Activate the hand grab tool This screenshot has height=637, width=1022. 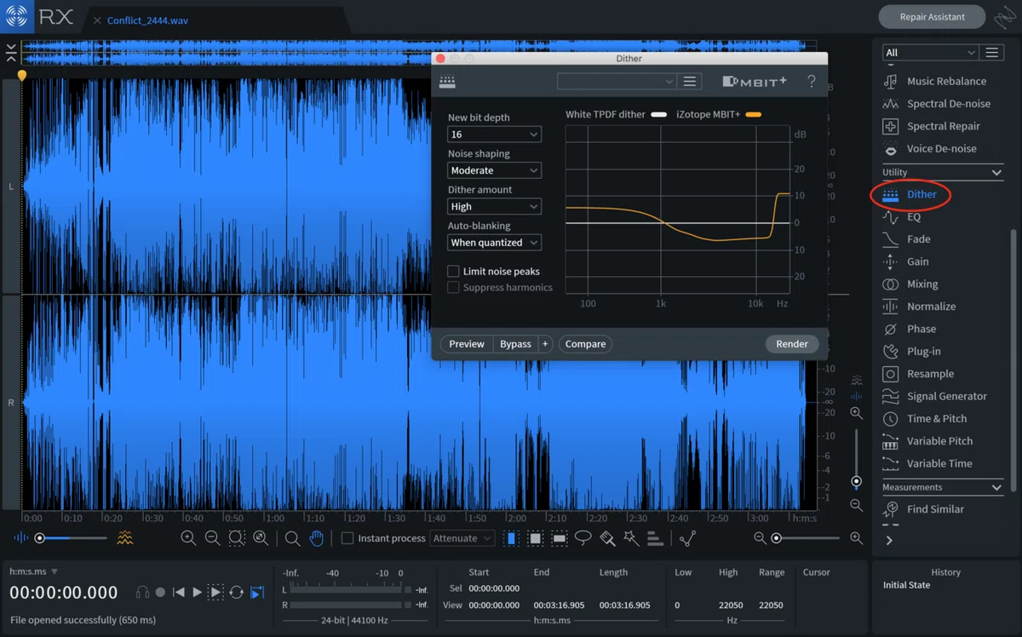point(316,538)
